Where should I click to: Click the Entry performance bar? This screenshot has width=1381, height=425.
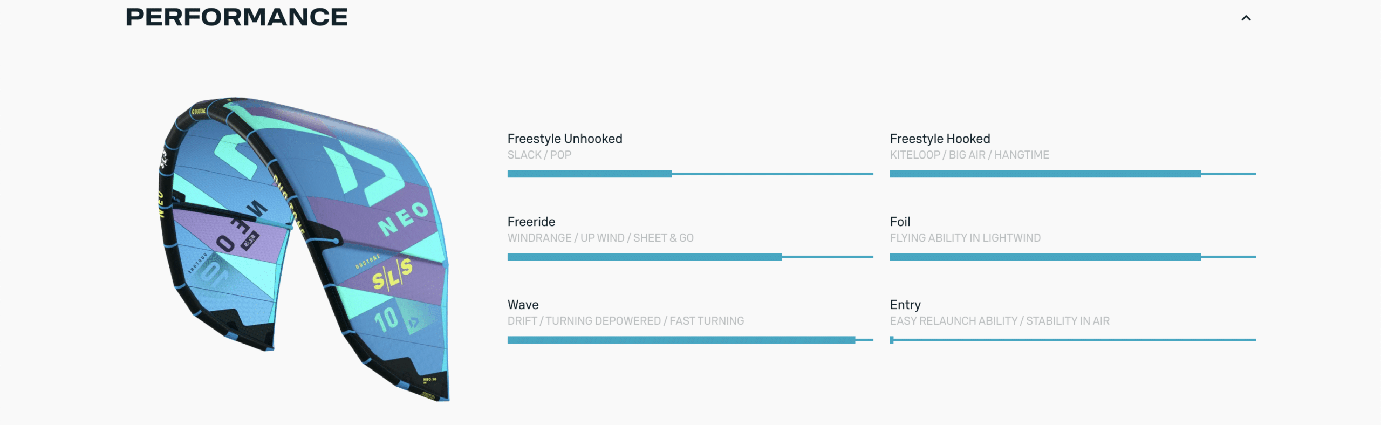(x=1072, y=340)
